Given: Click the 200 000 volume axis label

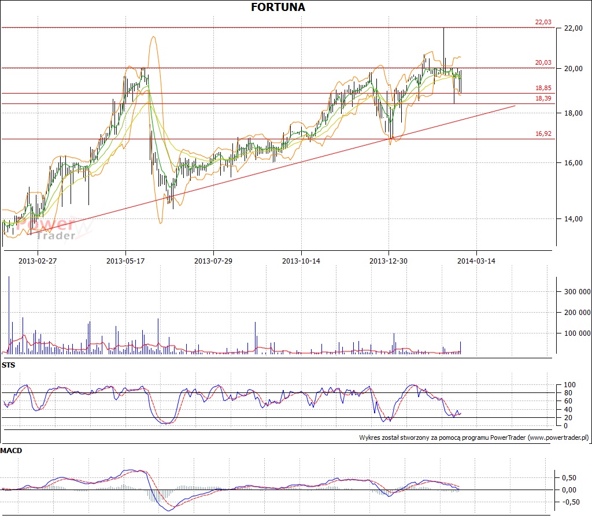Looking at the screenshot, I should click(x=578, y=313).
